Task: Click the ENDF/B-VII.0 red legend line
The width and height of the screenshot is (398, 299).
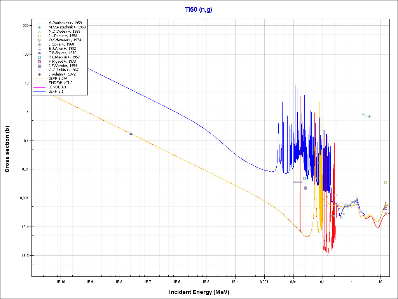Action: 40,83
